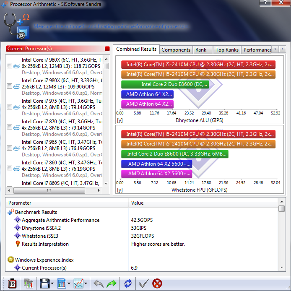Click processor list horizontal scroll-right arrow
Screen dimensions: 291x291
tap(99, 190)
